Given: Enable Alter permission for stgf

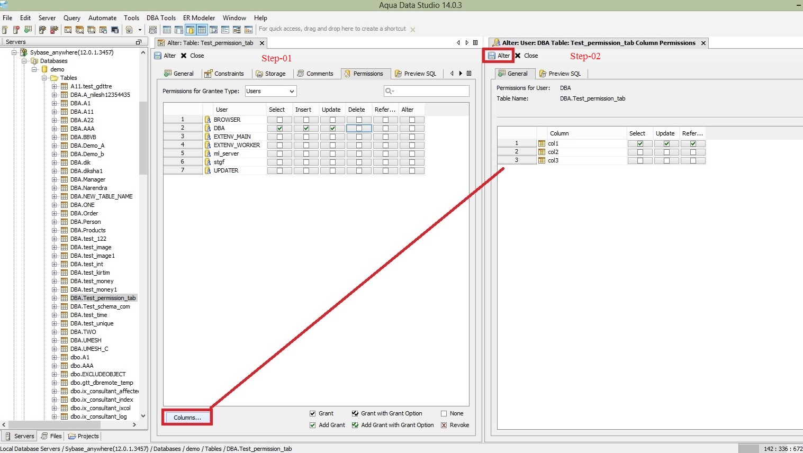Looking at the screenshot, I should [412, 162].
